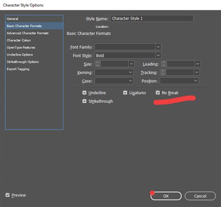Screen dimensions: 221x207
Task: Open Advanced Character Formats section
Action: pyautogui.click(x=34, y=33)
